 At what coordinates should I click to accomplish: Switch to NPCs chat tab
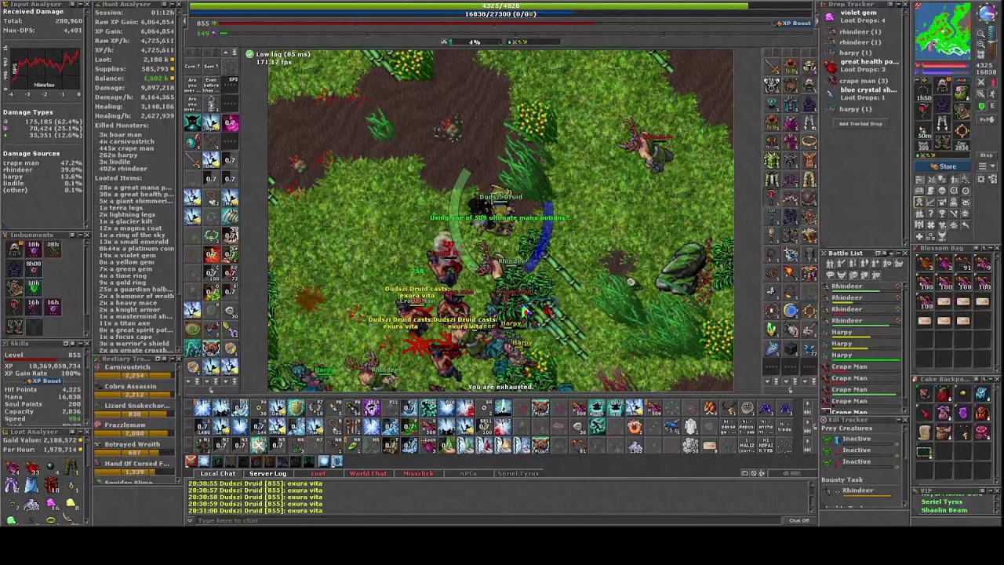point(468,473)
